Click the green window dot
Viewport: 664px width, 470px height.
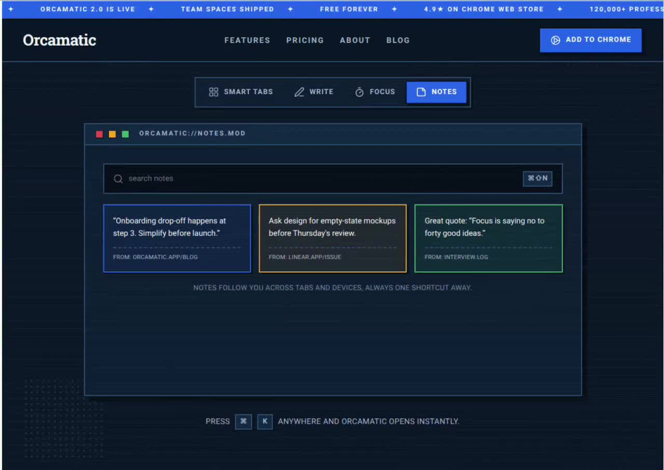125,134
